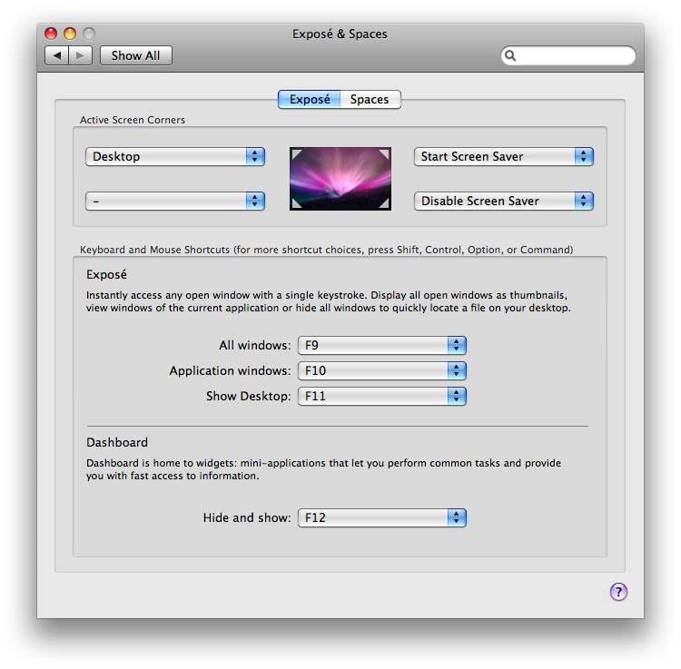Open the bottom-left corner dash dropdown
The width and height of the screenshot is (681, 669).
[175, 201]
